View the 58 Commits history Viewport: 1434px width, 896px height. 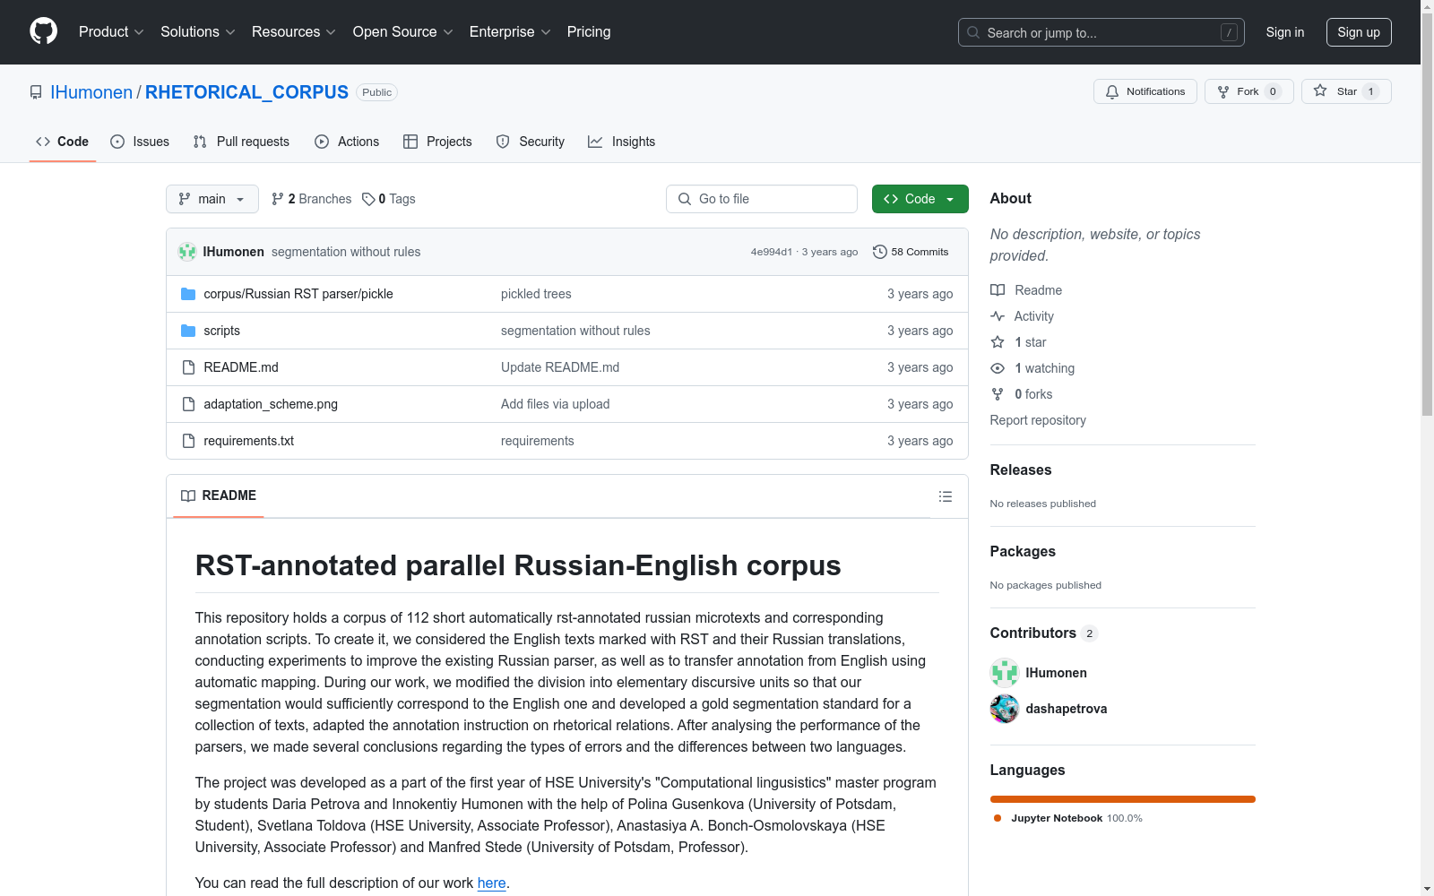[911, 252]
